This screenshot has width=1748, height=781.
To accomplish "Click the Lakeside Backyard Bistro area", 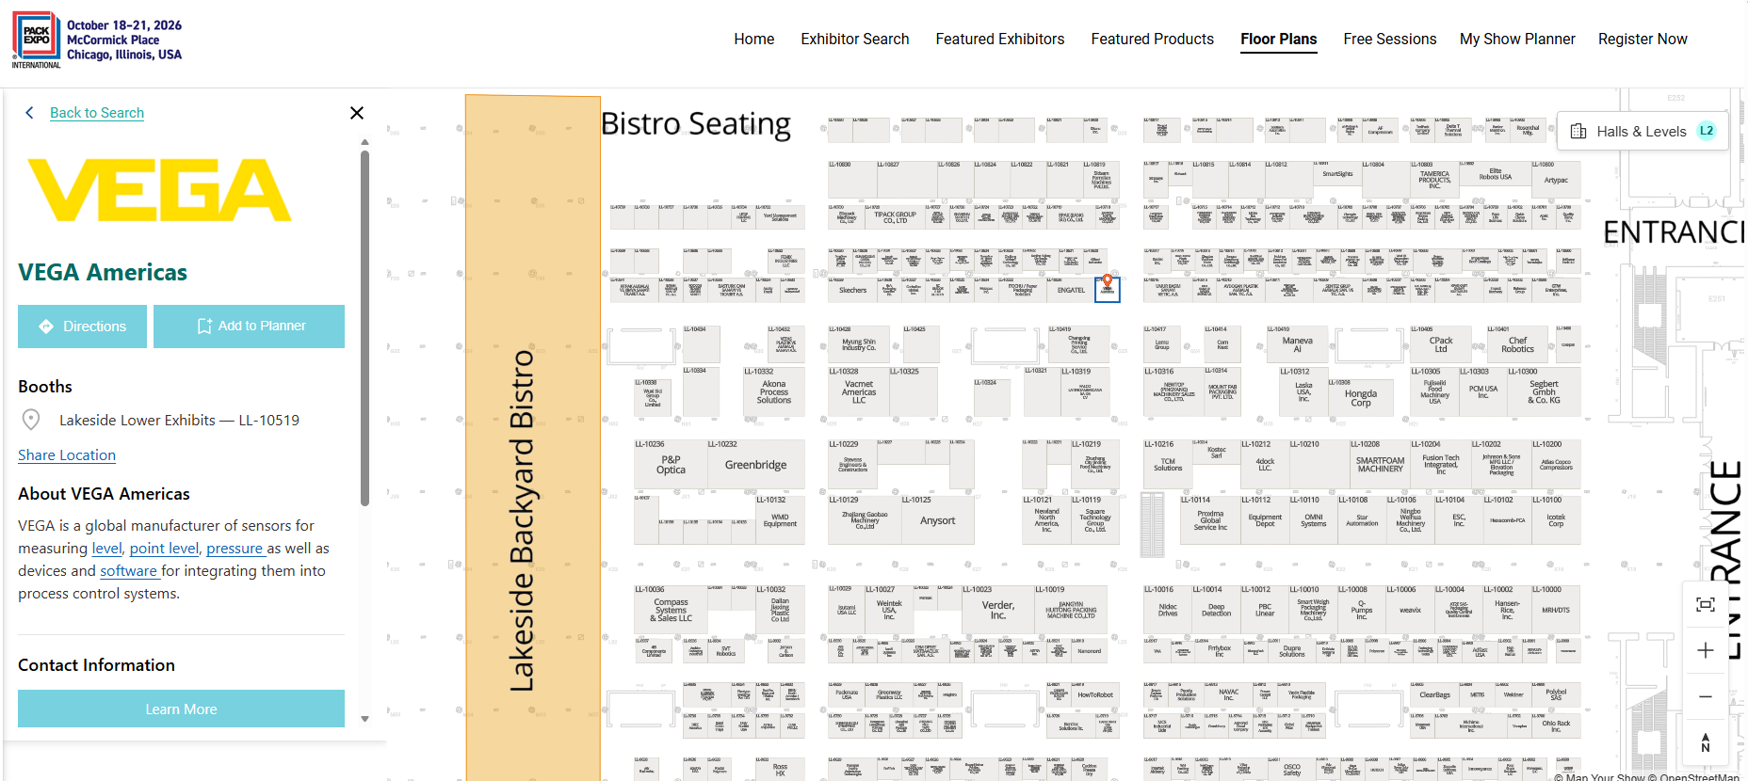I will (x=533, y=438).
